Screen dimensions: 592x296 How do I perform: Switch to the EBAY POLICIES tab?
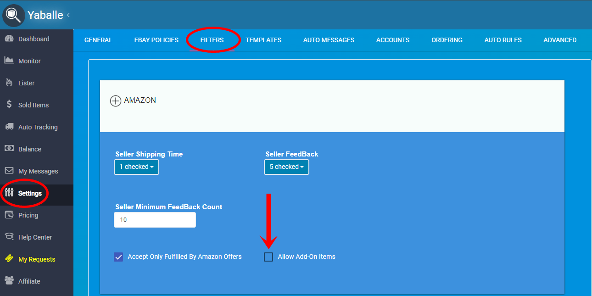156,40
